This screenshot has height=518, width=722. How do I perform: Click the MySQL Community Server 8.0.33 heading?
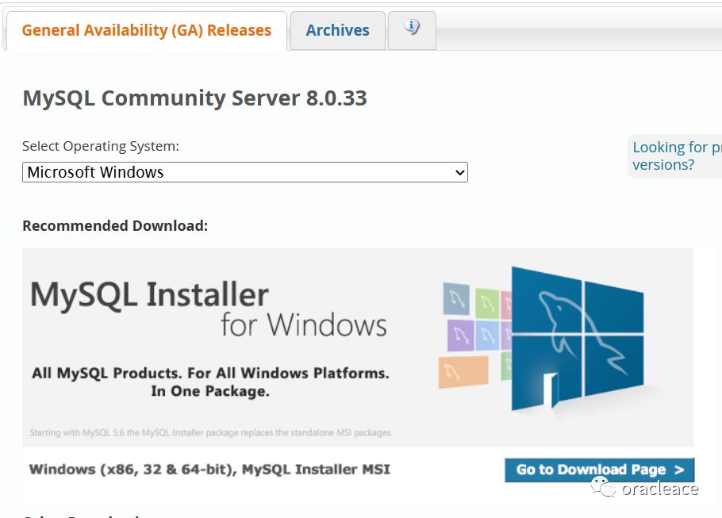[x=194, y=98]
